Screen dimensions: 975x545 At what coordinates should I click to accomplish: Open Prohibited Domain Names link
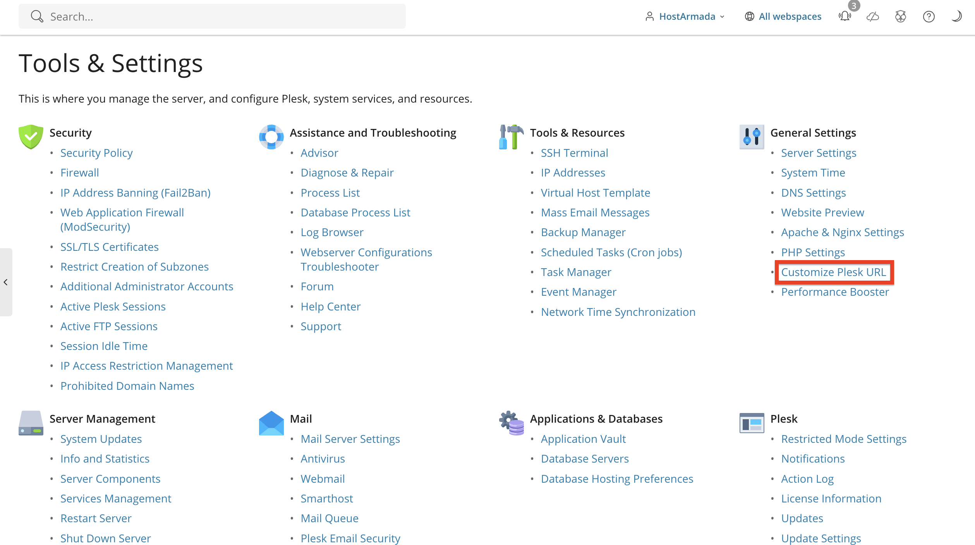(x=127, y=386)
